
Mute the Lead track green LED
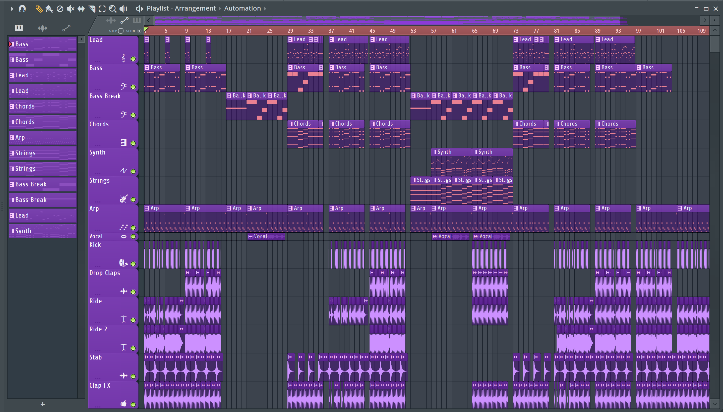(133, 59)
